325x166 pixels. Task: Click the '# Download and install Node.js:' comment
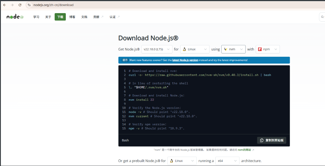pyautogui.click(x=156, y=96)
